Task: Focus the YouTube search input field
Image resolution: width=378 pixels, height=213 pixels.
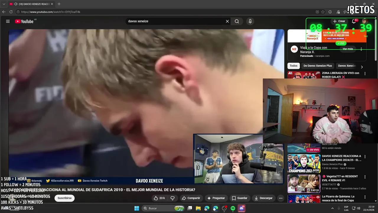Action: (176, 21)
